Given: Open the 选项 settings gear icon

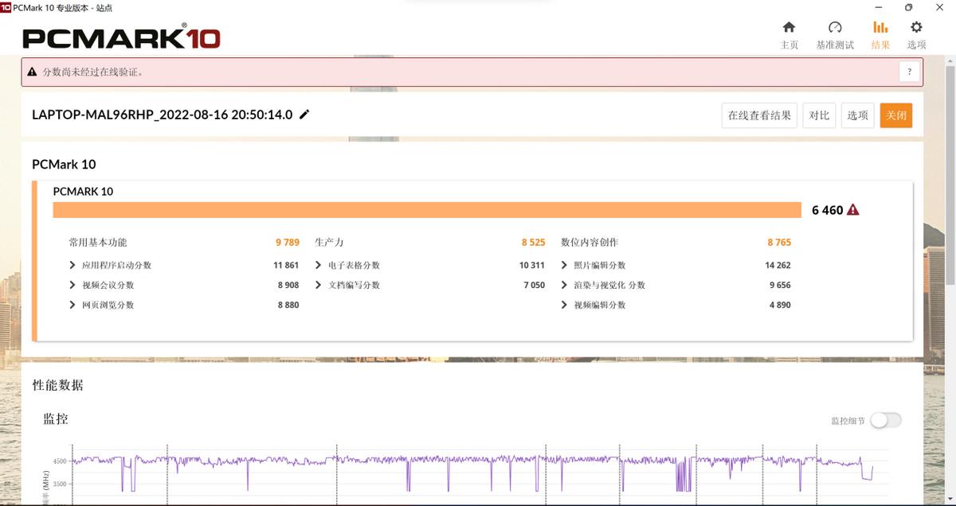Looking at the screenshot, I should (x=915, y=27).
